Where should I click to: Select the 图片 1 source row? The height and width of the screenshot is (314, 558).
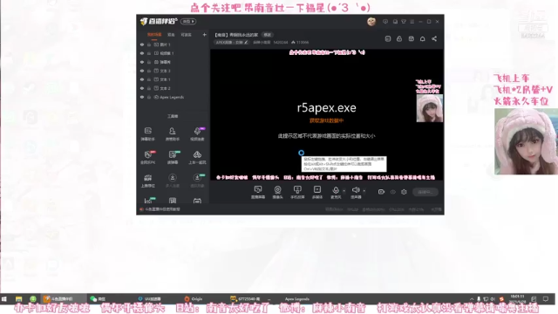point(174,44)
